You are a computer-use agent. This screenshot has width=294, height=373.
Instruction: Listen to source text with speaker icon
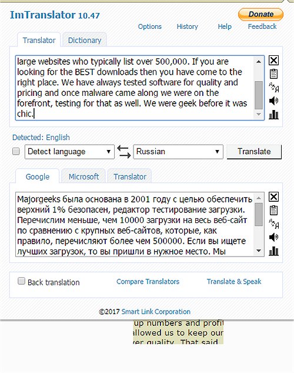tap(273, 101)
